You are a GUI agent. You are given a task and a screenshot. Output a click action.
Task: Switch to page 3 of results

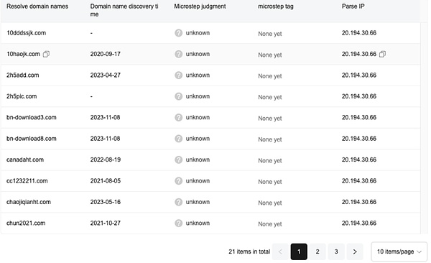point(336,252)
